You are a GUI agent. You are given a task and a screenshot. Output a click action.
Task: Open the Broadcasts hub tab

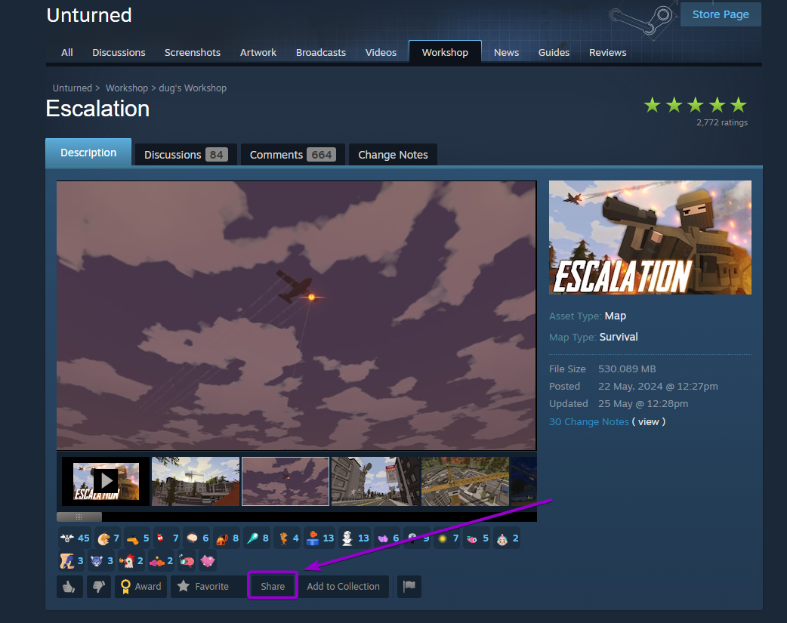coord(321,52)
